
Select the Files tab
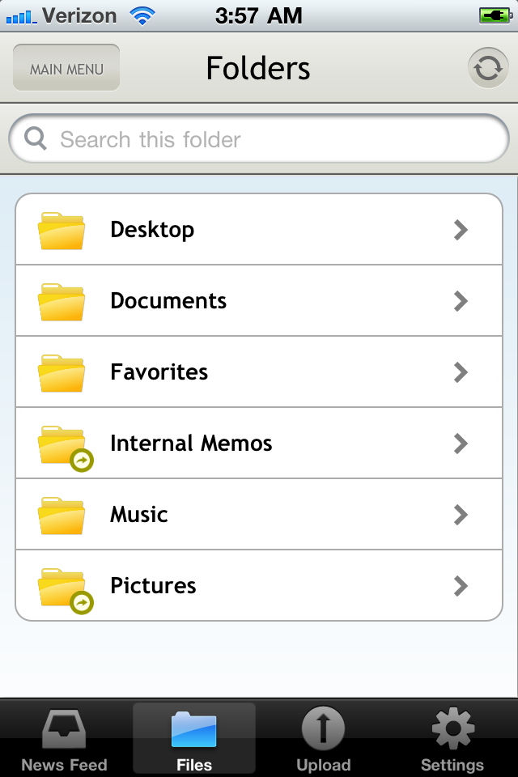click(x=194, y=740)
